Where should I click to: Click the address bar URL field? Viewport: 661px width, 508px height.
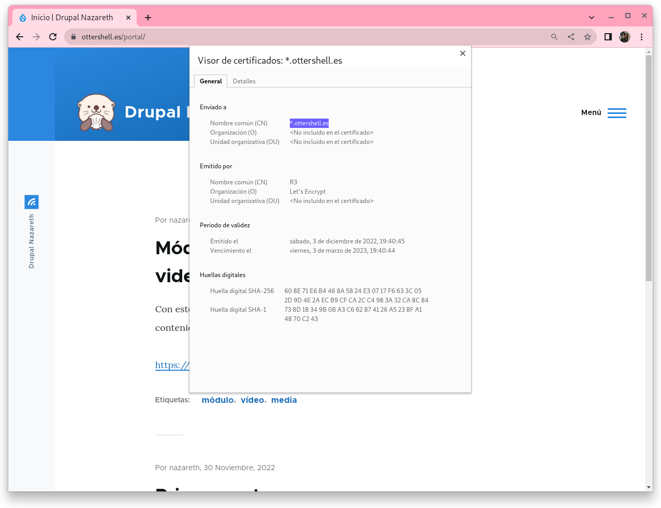tap(311, 37)
